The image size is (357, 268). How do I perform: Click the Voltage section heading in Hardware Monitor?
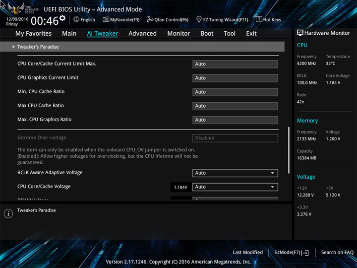tap(306, 177)
